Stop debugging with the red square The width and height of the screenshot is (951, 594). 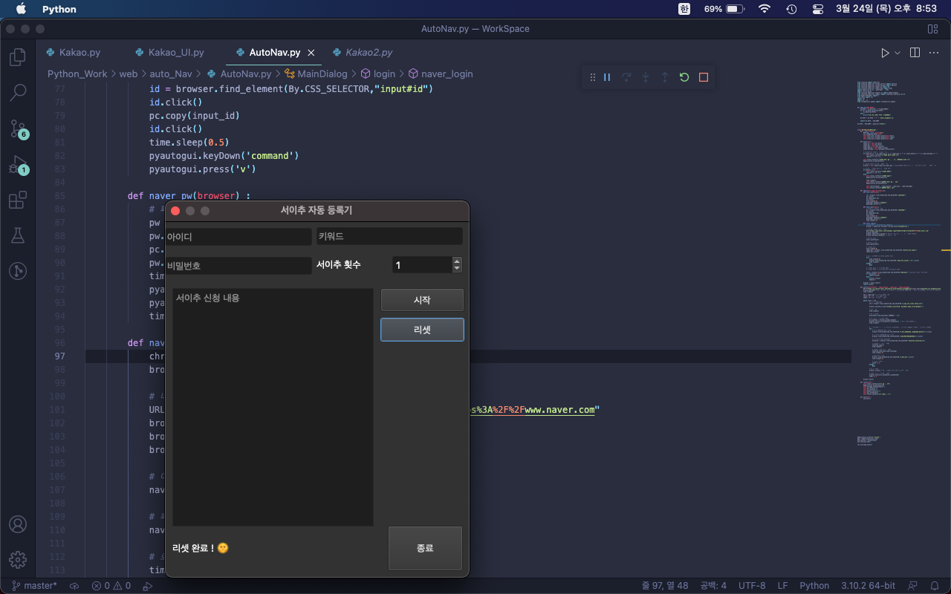click(704, 77)
